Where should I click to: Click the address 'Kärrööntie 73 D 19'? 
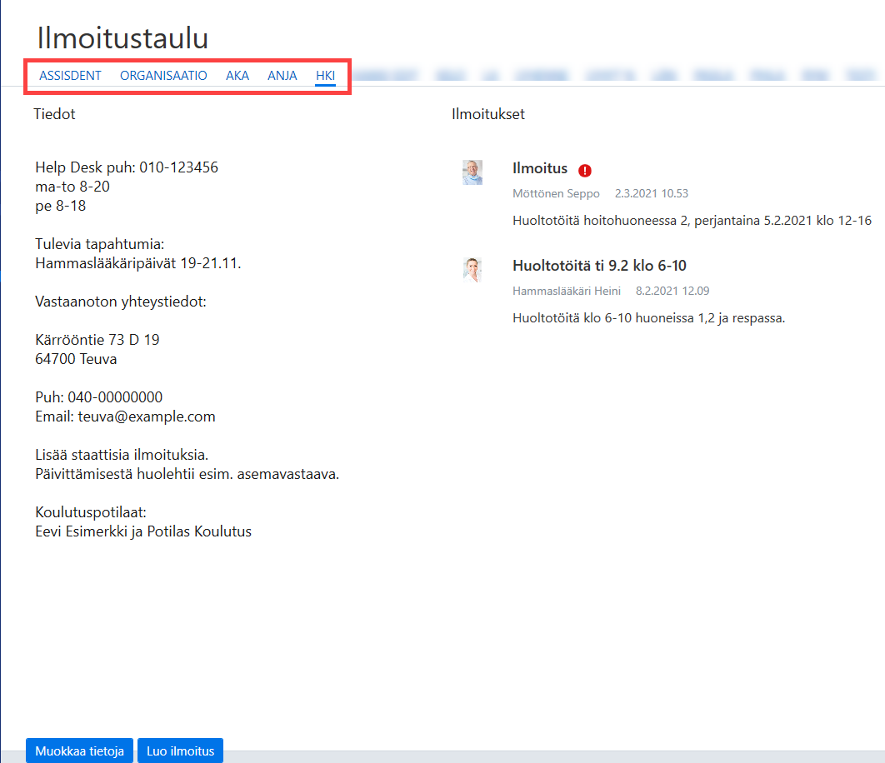[x=97, y=340]
